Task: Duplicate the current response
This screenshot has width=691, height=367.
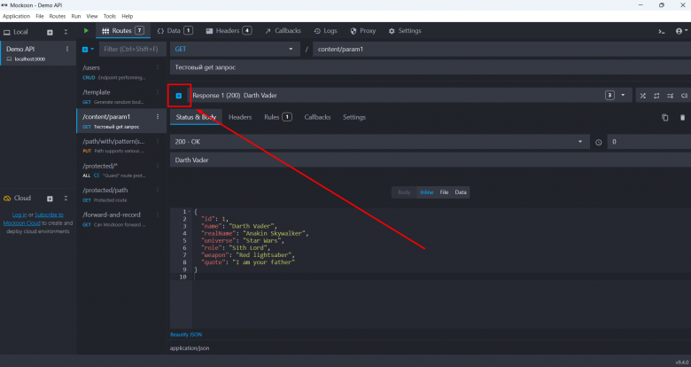Action: coord(665,117)
